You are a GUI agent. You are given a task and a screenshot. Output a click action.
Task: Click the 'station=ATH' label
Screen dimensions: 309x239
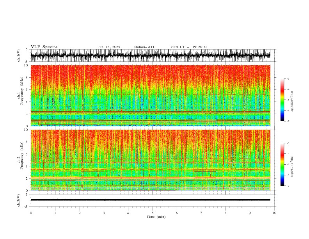point(145,47)
